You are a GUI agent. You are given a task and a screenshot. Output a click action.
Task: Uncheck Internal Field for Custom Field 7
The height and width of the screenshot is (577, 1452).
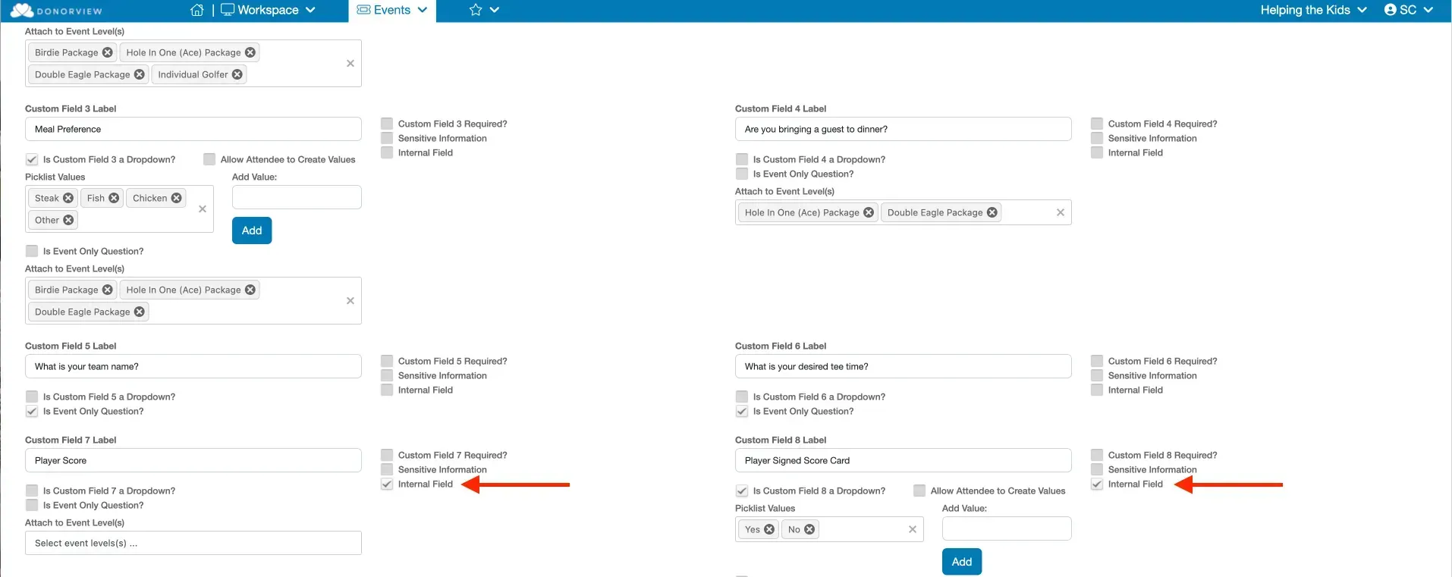coord(387,484)
